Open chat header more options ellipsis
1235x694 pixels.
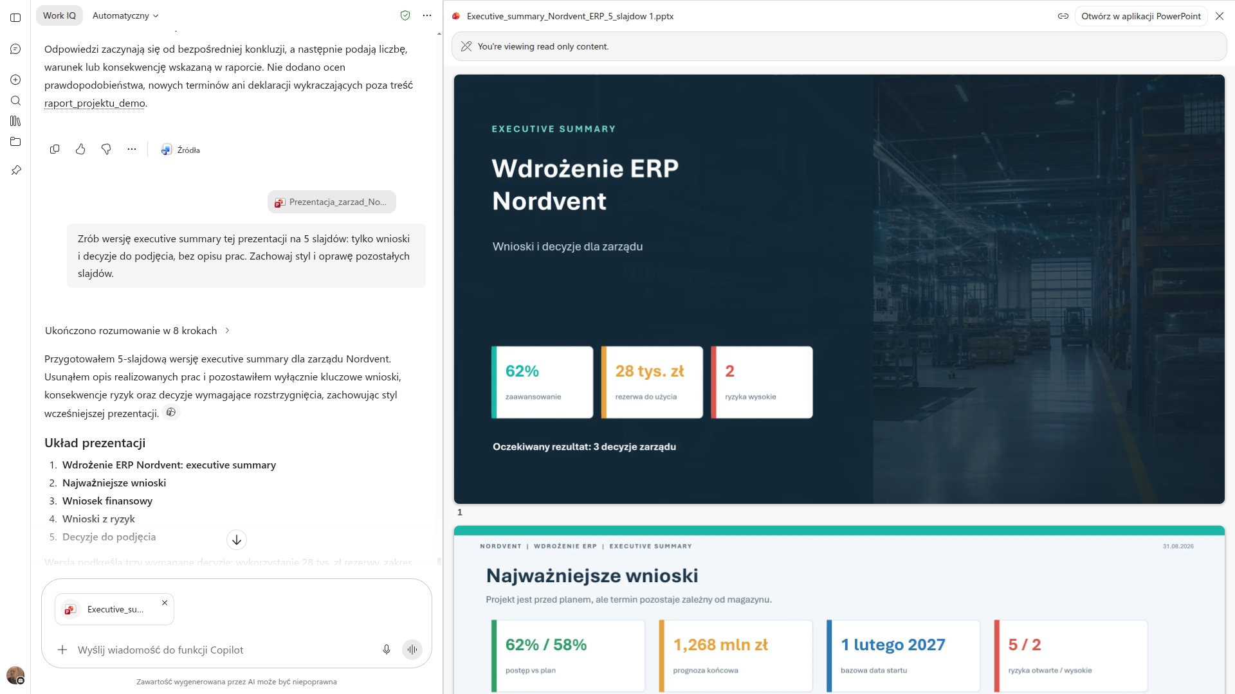pos(427,15)
